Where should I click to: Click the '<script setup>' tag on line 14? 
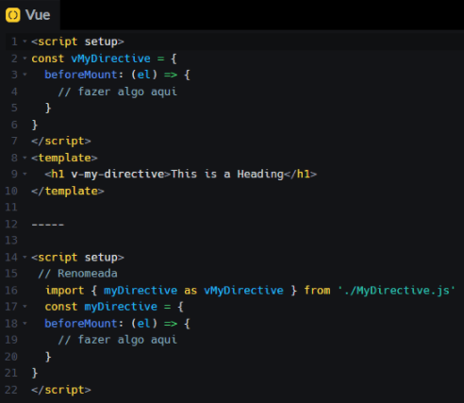tap(77, 258)
